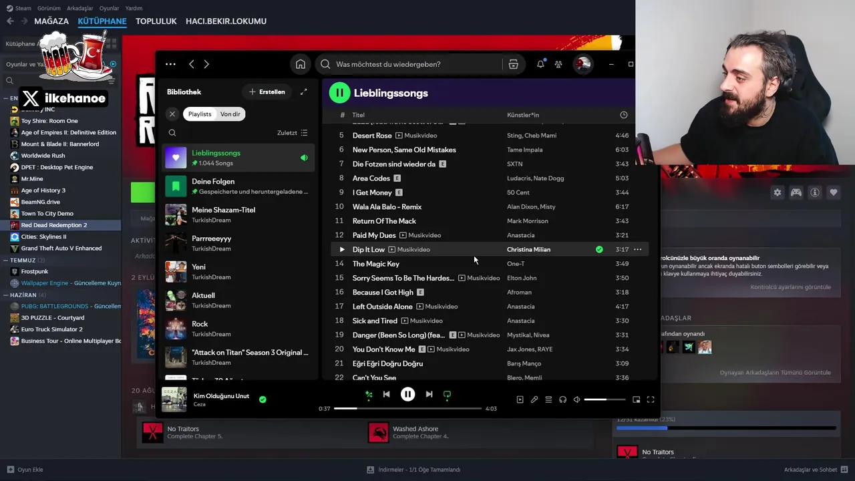Sort tracks by the Titel column header

359,115
